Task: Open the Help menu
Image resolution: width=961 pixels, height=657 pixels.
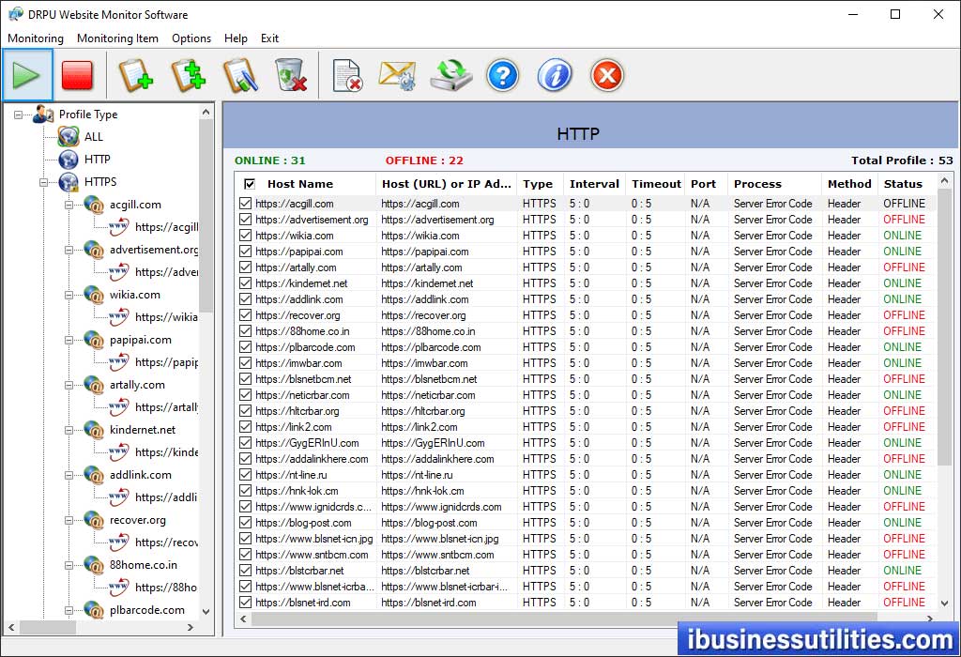Action: pos(236,38)
